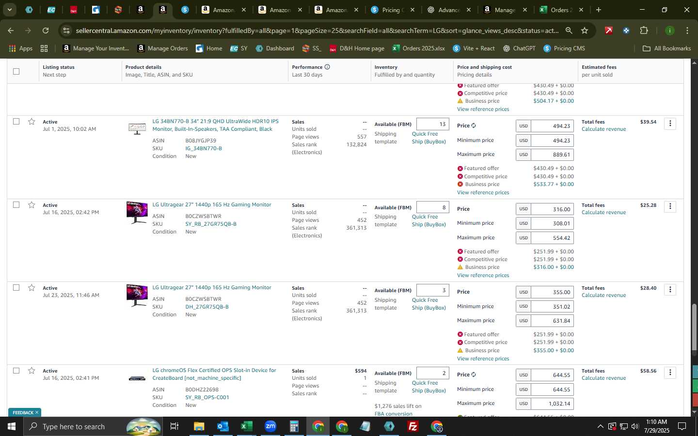Click price sync icon for 34BN770-B listing
698x436 pixels.
point(474,125)
